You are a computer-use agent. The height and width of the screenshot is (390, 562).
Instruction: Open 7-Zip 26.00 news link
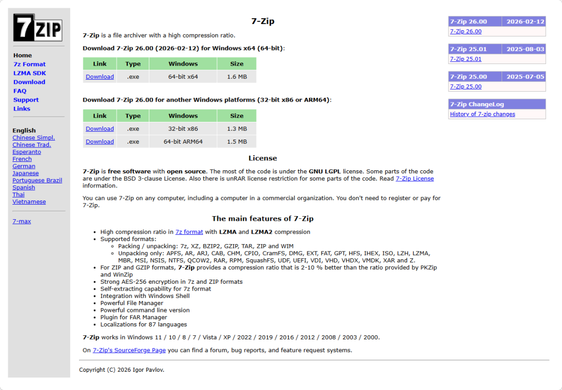[466, 31]
